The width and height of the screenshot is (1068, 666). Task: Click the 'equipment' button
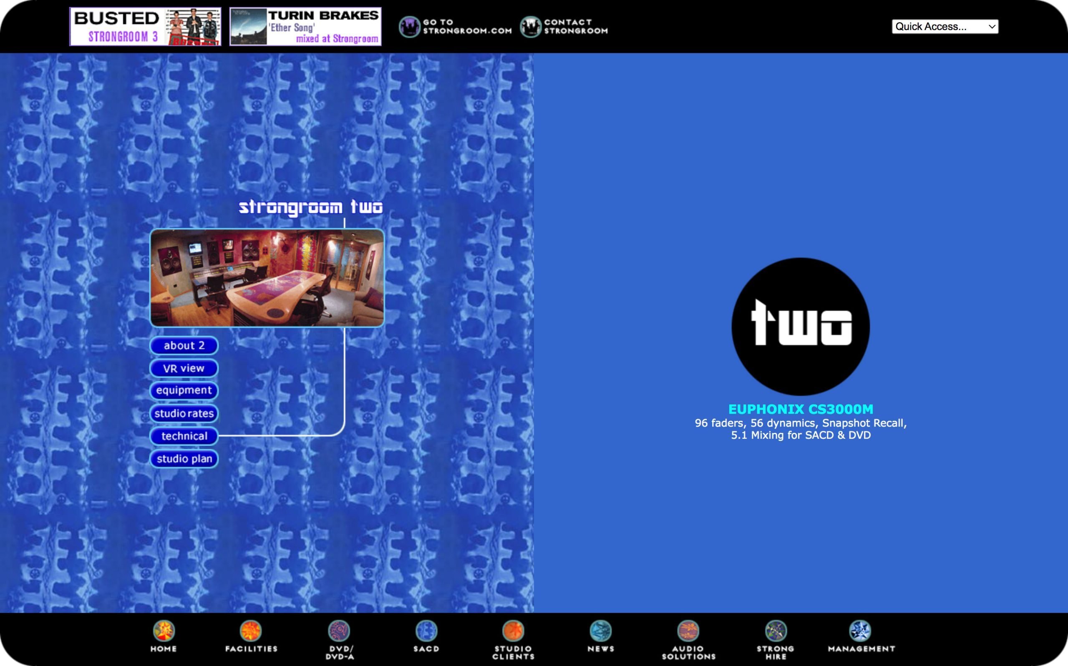point(184,391)
